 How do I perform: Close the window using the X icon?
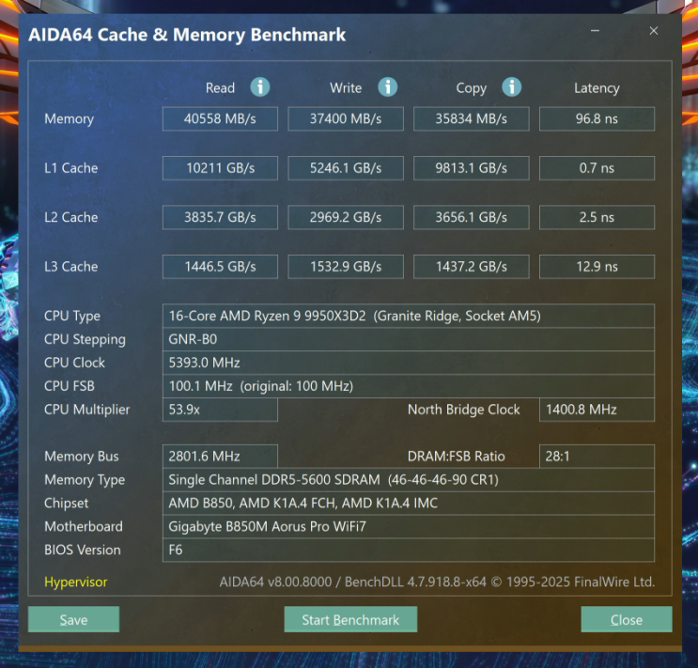pyautogui.click(x=654, y=31)
